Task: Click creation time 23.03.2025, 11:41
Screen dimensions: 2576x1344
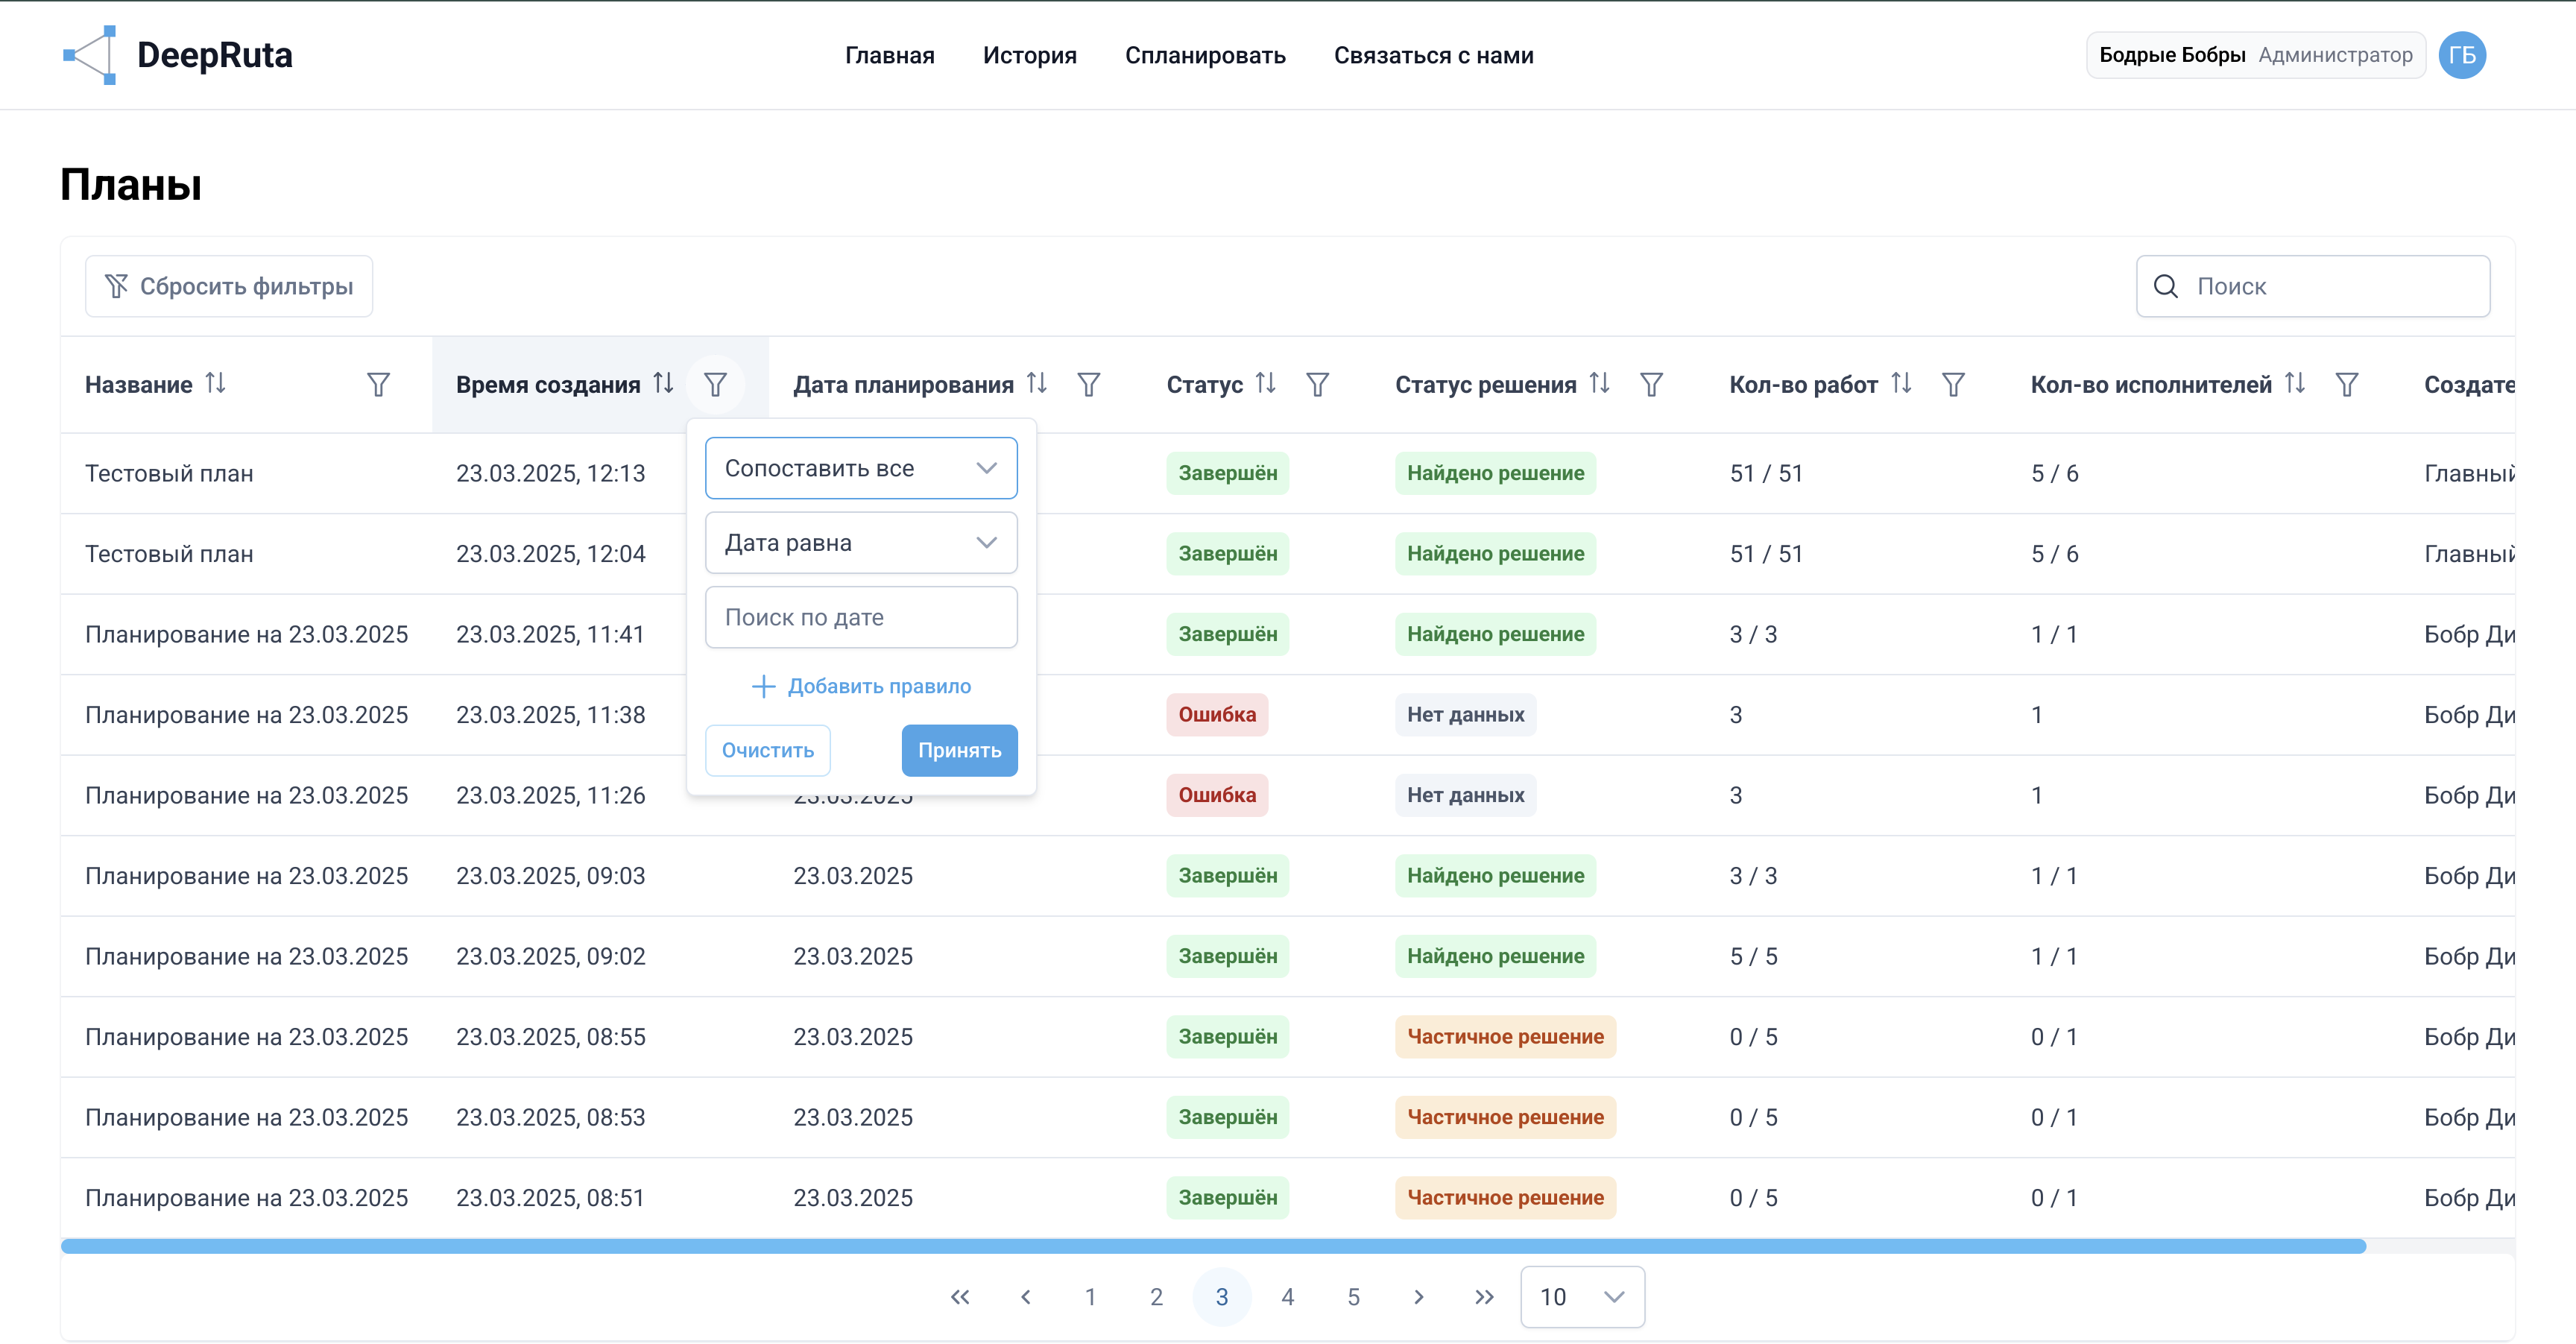Action: tap(550, 635)
